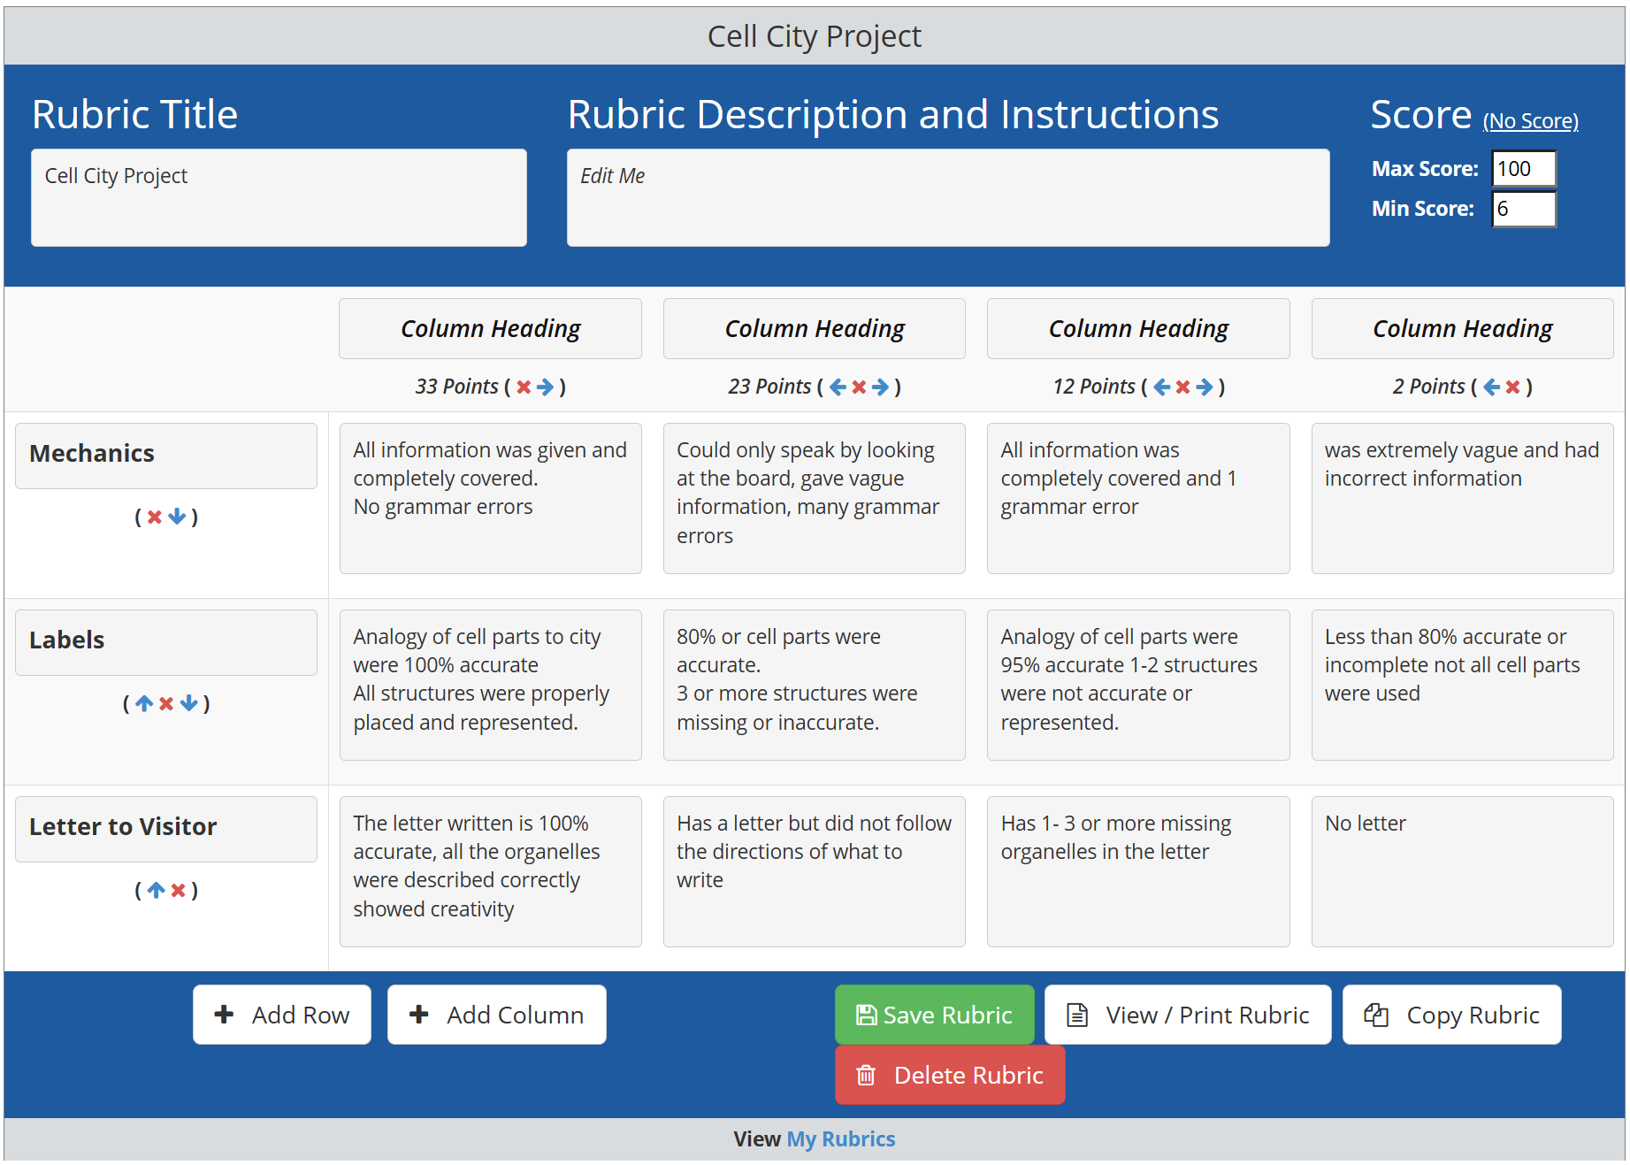Viewport: 1630px width, 1165px height.
Task: Edit the Column Heading above 12 Points
Action: point(1138,329)
